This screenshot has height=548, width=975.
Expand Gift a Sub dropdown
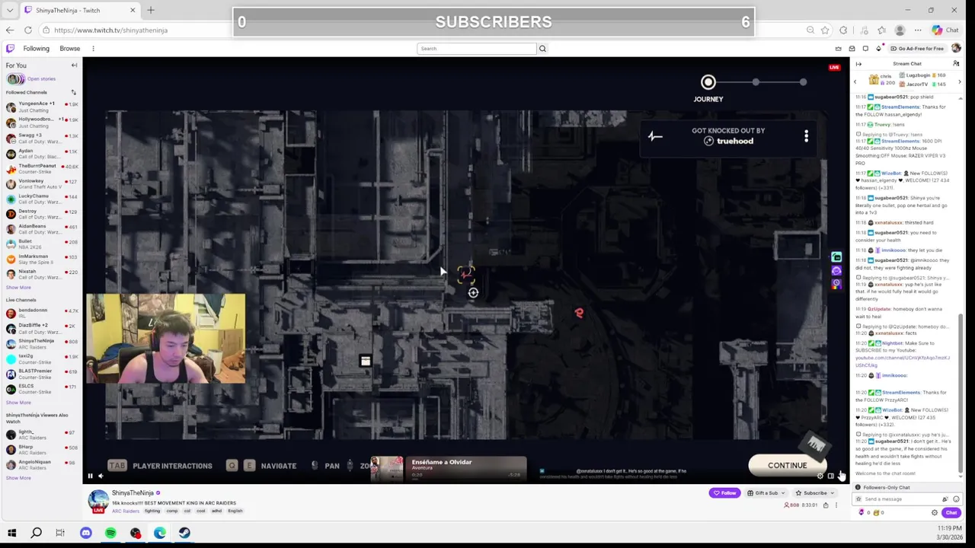pos(783,493)
